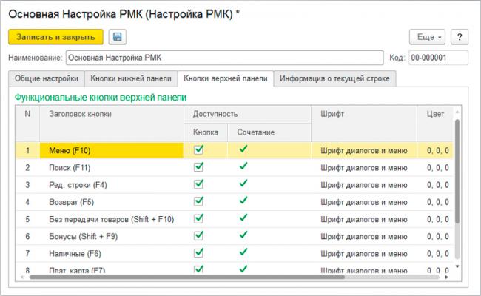This screenshot has width=481, height=296.
Task: Toggle Кнопка checkbox for Ред. строки (F4)
Action: pos(199,184)
